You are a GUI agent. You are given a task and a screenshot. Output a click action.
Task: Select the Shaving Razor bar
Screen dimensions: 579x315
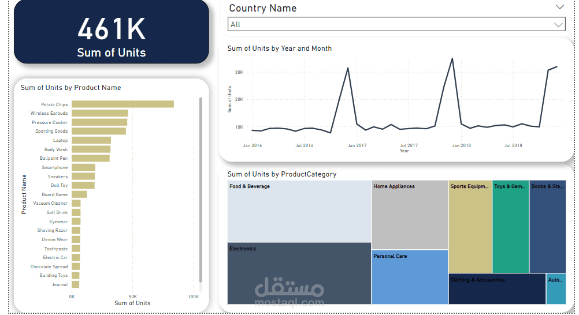pyautogui.click(x=76, y=231)
